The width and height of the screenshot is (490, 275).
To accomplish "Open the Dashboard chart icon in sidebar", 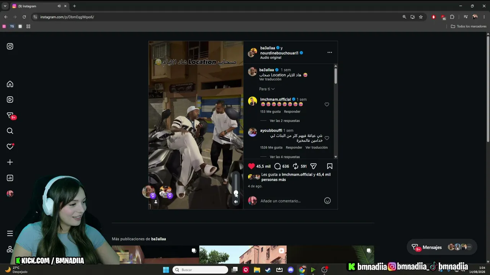I will click(x=10, y=178).
